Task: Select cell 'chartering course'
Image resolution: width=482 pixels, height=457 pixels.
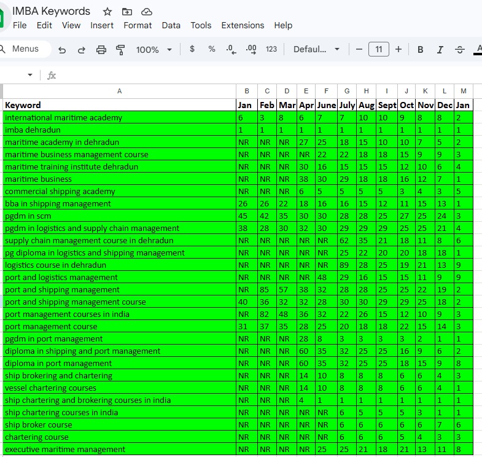Action: (x=119, y=437)
